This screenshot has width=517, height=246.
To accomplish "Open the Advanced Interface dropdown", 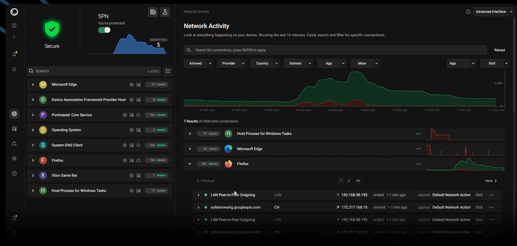I will 493,12.
